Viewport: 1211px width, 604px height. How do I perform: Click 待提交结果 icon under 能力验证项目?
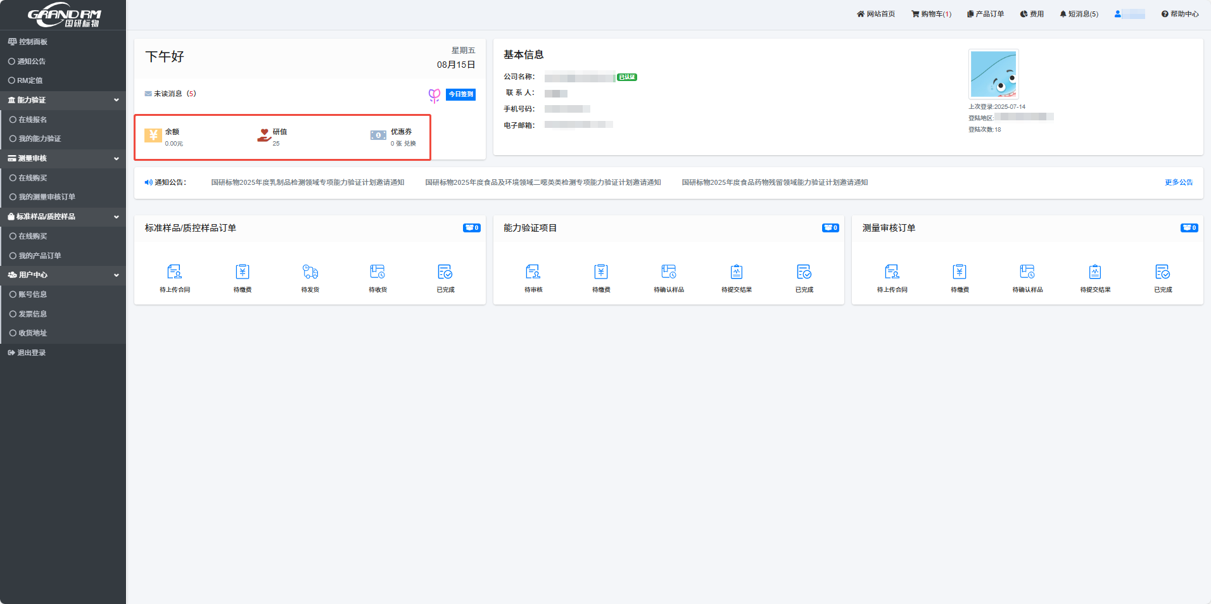coord(736,272)
